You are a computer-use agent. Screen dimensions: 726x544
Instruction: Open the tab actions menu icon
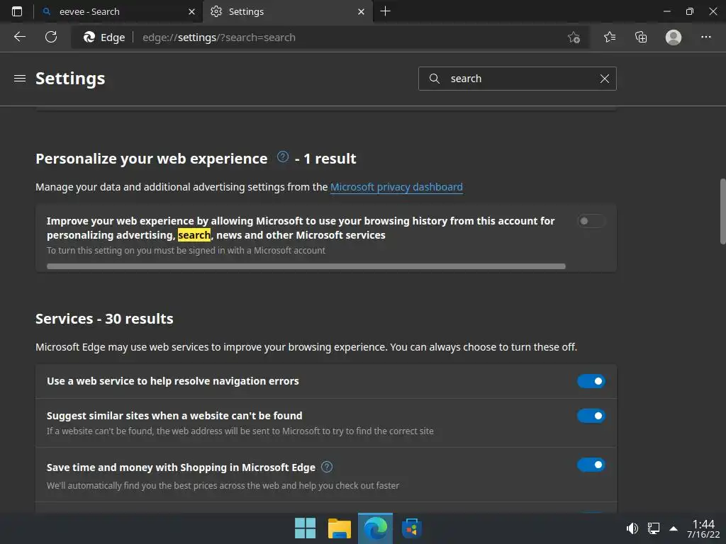(x=17, y=11)
